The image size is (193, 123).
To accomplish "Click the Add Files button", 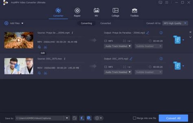I will coord(12,23).
